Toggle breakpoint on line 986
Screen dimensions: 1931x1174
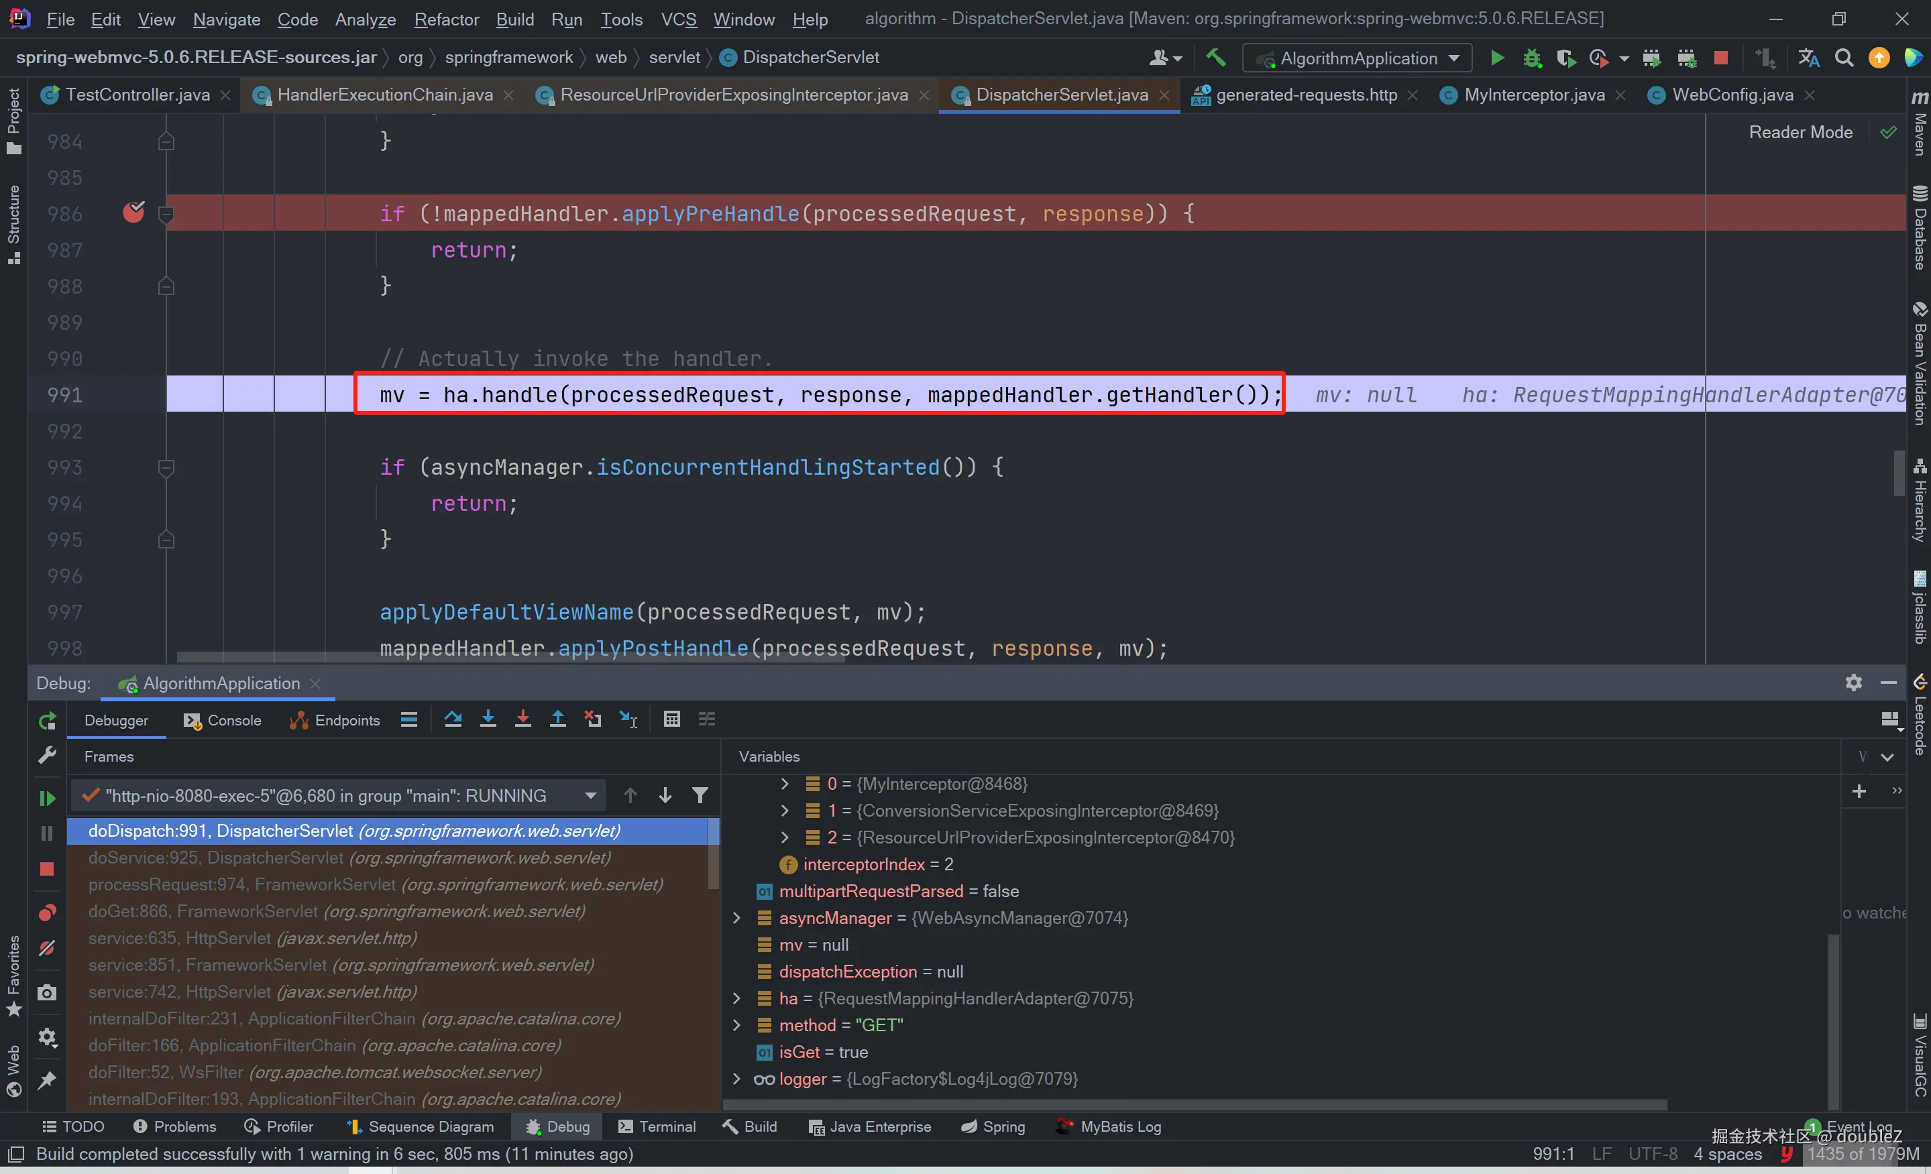click(134, 213)
